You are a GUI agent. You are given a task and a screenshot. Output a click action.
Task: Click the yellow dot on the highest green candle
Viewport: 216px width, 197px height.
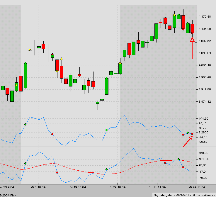point(174,15)
